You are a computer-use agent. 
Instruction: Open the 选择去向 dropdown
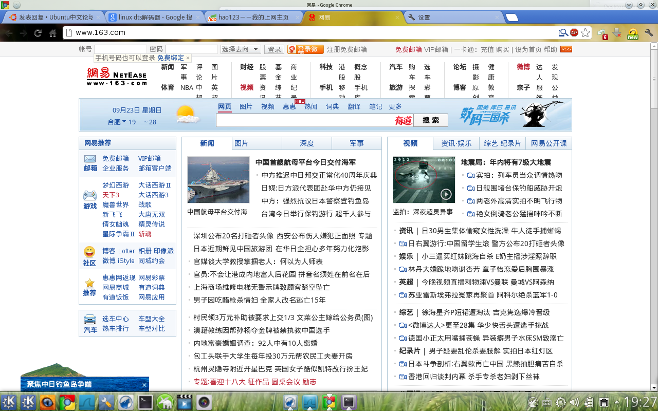pyautogui.click(x=241, y=49)
